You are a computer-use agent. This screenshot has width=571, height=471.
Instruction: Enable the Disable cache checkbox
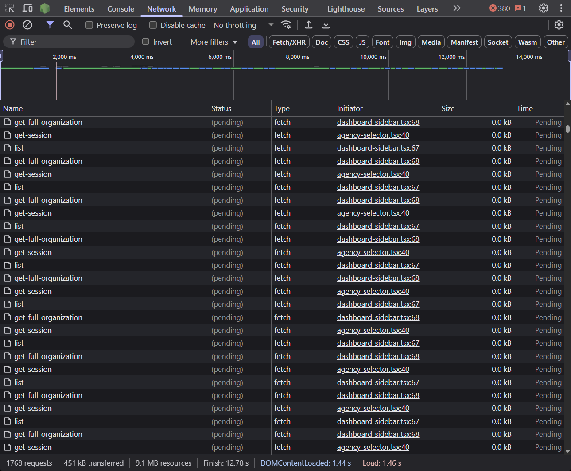[x=153, y=25]
